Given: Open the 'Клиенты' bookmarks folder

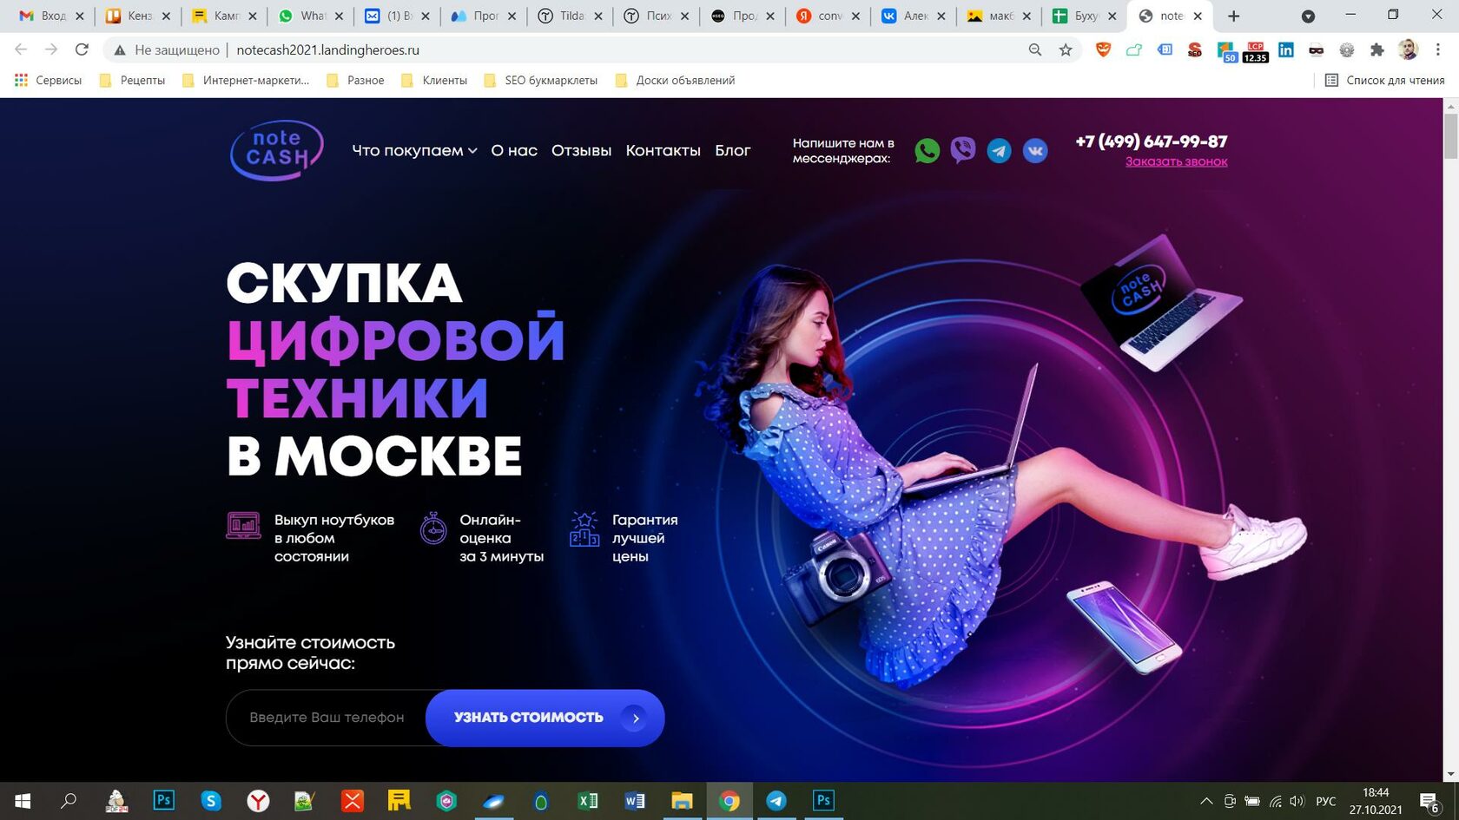Looking at the screenshot, I should [x=434, y=81].
